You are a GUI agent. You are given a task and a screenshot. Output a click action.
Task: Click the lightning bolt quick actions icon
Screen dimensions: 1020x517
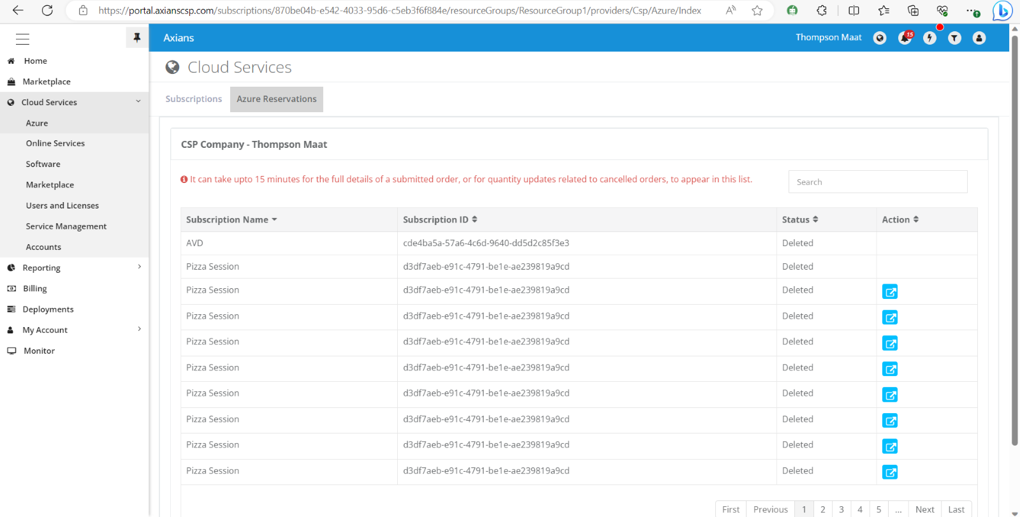(929, 38)
